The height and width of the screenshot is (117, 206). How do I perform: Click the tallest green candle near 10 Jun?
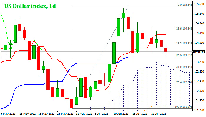click(x=114, y=53)
